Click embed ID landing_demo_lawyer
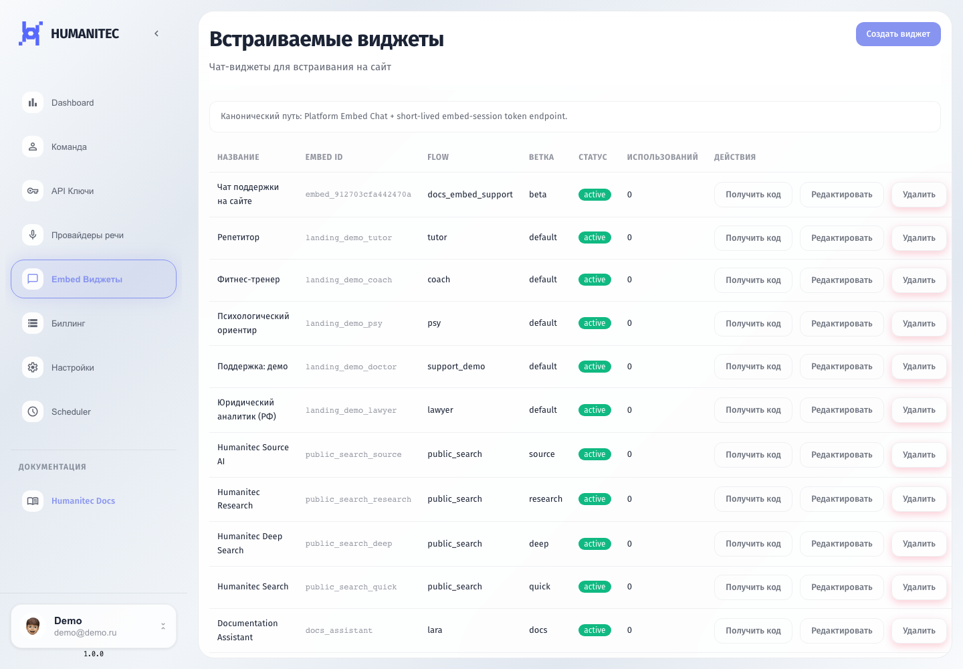Image resolution: width=963 pixels, height=669 pixels. [x=351, y=411]
